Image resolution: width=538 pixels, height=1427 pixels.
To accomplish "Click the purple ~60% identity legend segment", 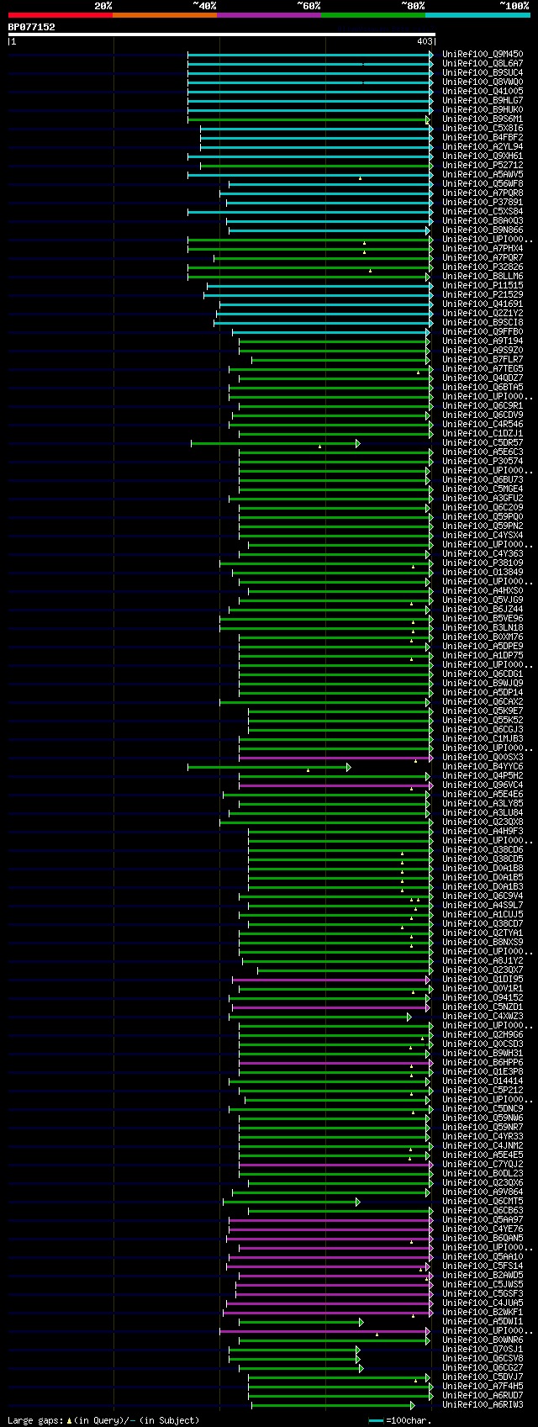I will [269, 15].
